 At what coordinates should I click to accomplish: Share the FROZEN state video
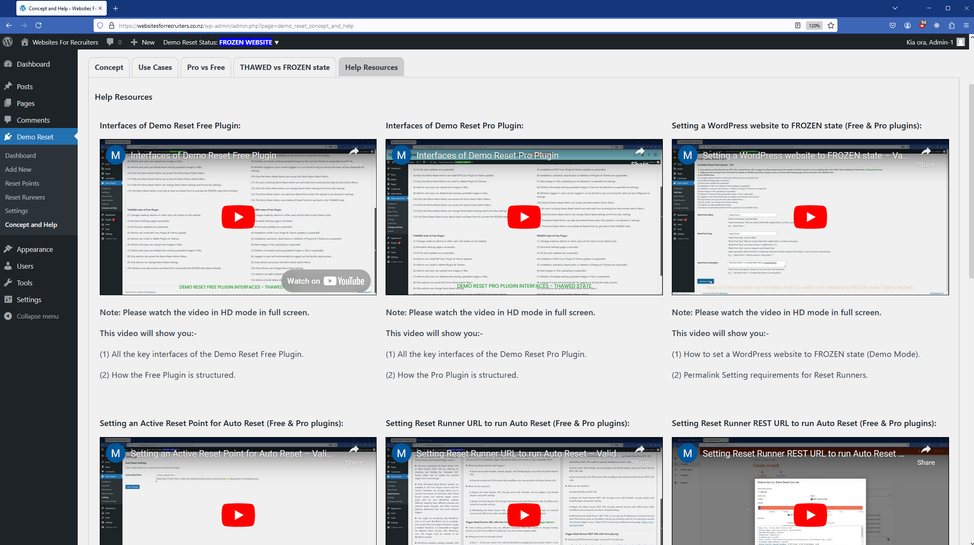click(x=926, y=157)
